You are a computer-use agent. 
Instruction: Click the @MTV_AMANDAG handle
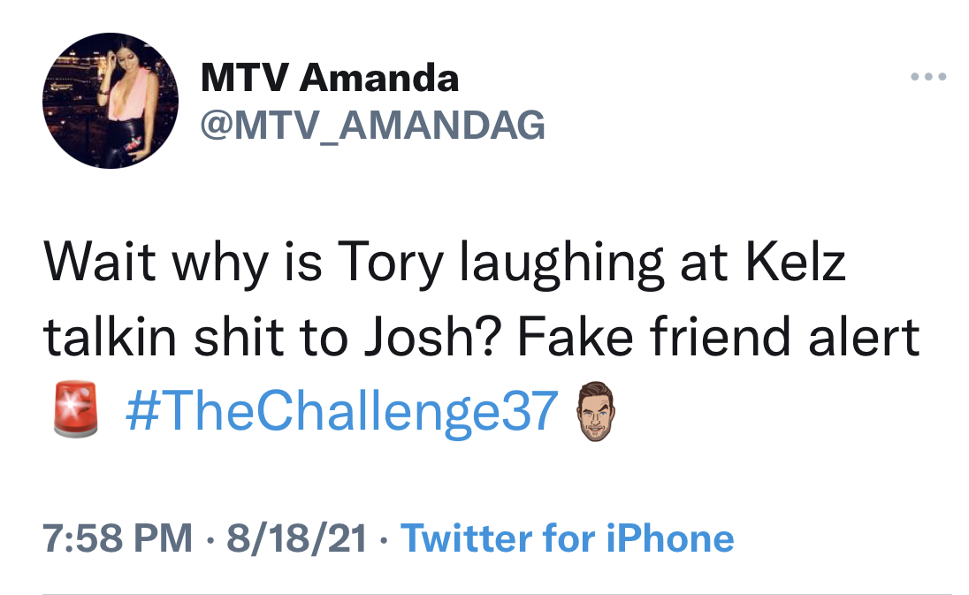pos(372,126)
